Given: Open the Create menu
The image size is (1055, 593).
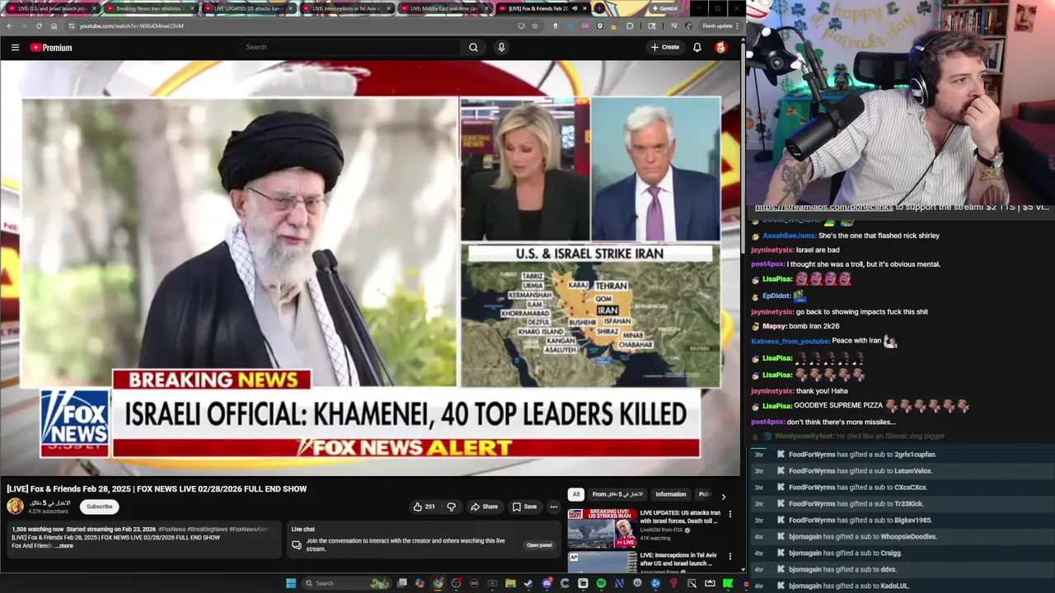Looking at the screenshot, I should click(665, 47).
